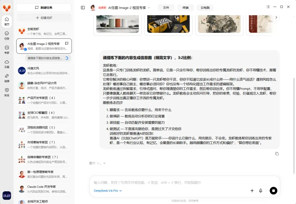Click the 自媒体爆款专家团 group avatar
The width and height of the screenshot is (296, 204).
(x=22, y=159)
